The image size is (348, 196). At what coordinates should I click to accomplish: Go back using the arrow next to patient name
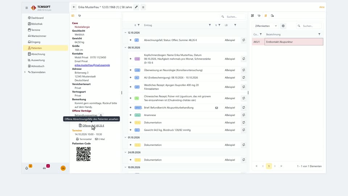point(74,7)
